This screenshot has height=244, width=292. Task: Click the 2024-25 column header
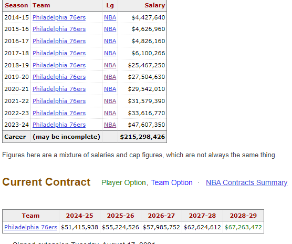tap(79, 216)
